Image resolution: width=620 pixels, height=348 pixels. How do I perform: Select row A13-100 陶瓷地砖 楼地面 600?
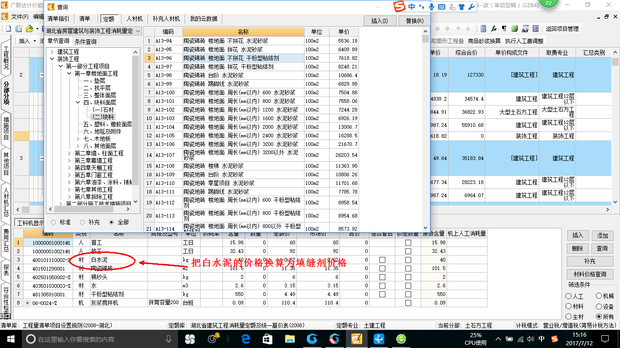pyautogui.click(x=251, y=92)
